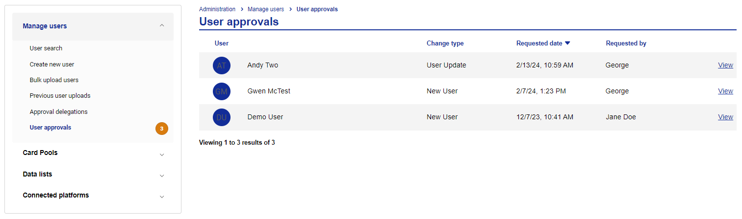The width and height of the screenshot is (742, 219).
Task: Click the Manage users section heading
Action: click(45, 26)
